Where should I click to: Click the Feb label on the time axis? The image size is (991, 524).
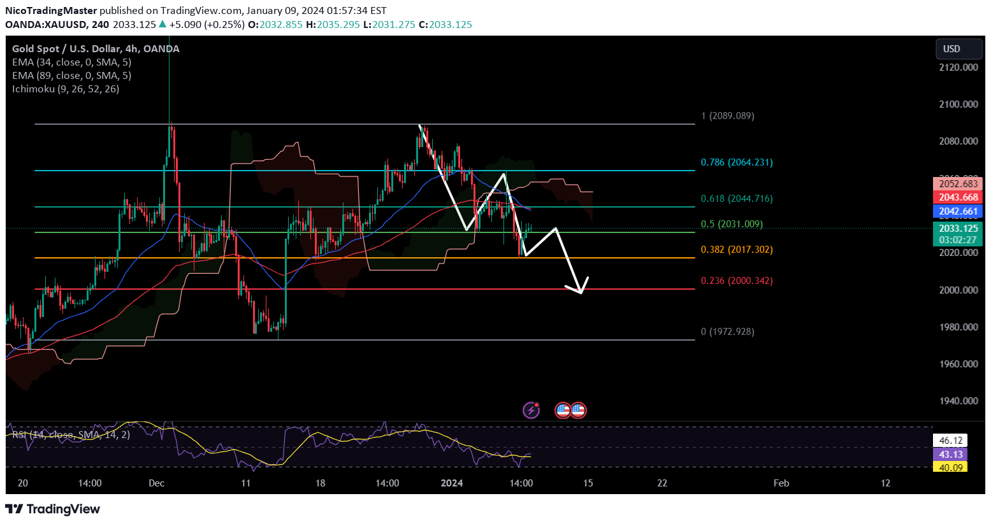coord(781,483)
